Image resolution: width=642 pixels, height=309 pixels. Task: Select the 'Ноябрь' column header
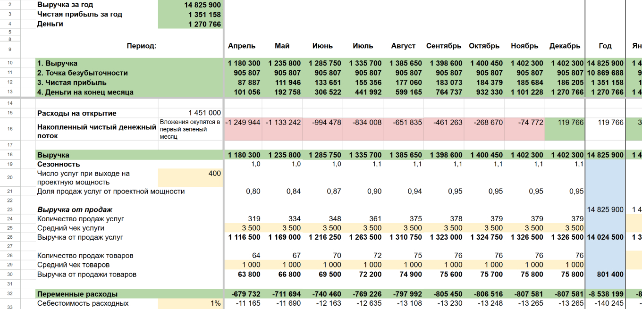coord(524,46)
